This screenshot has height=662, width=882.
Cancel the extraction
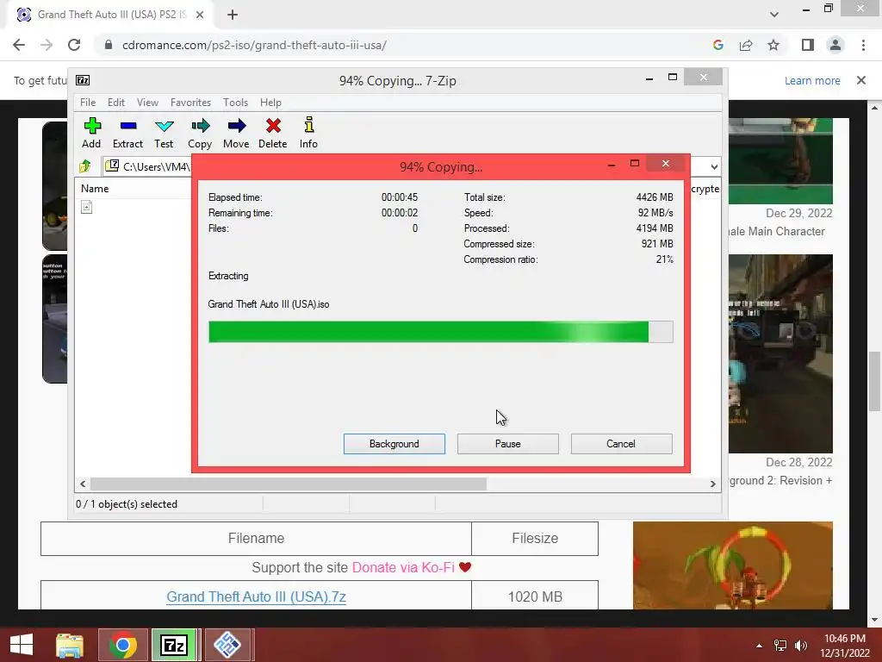pyautogui.click(x=621, y=444)
